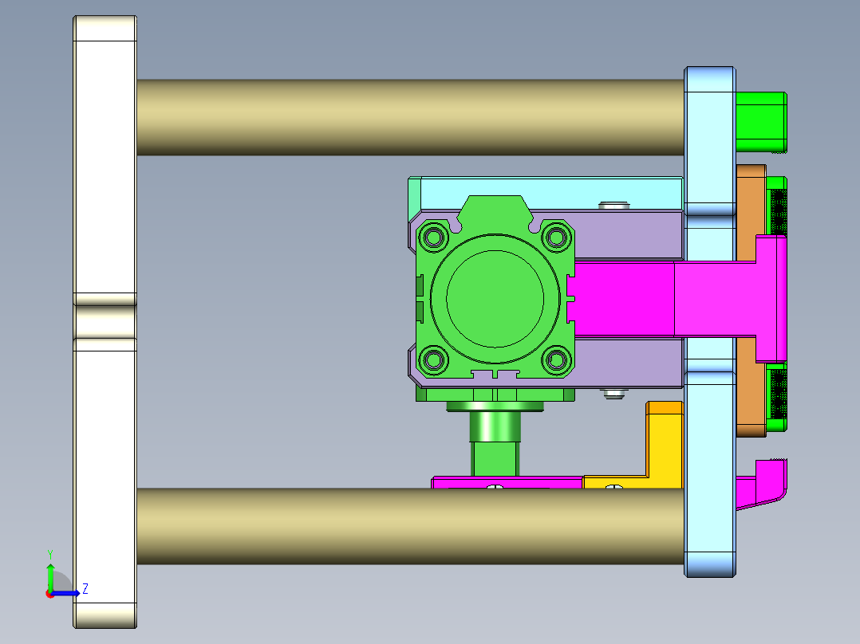Image resolution: width=860 pixels, height=644 pixels.
Task: Click the countersunk screw on the cyan bracket
Action: [614, 206]
